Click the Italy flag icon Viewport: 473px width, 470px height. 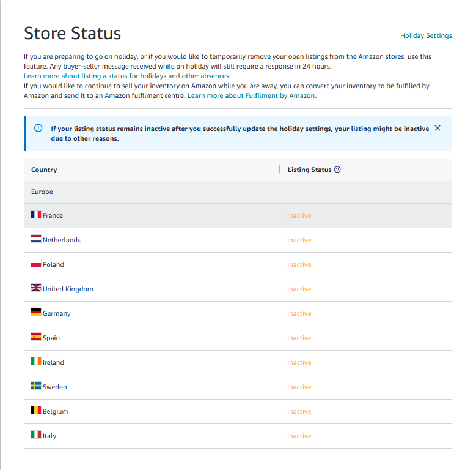36,435
